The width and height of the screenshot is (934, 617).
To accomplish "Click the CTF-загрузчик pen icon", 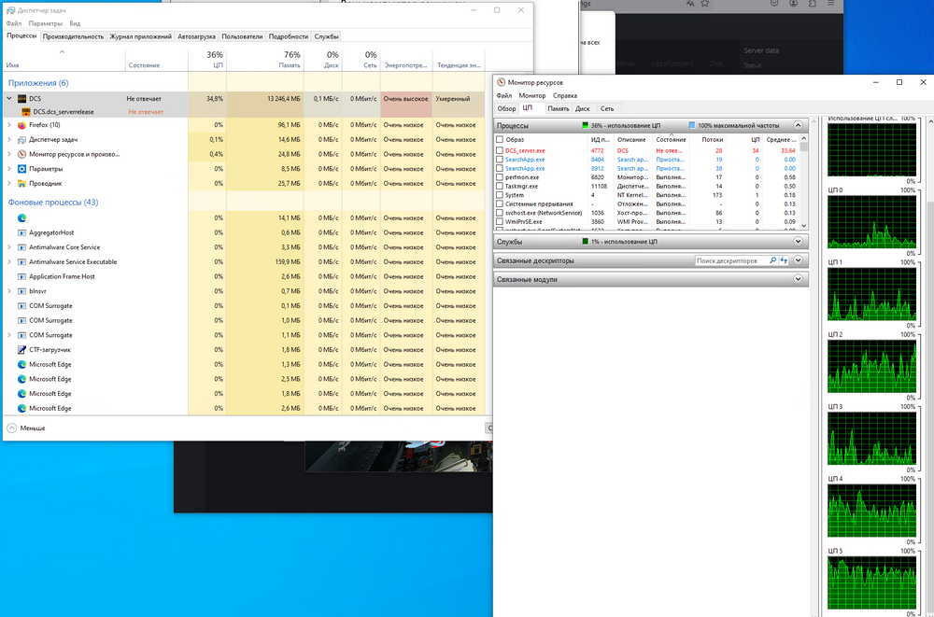I will 21,350.
